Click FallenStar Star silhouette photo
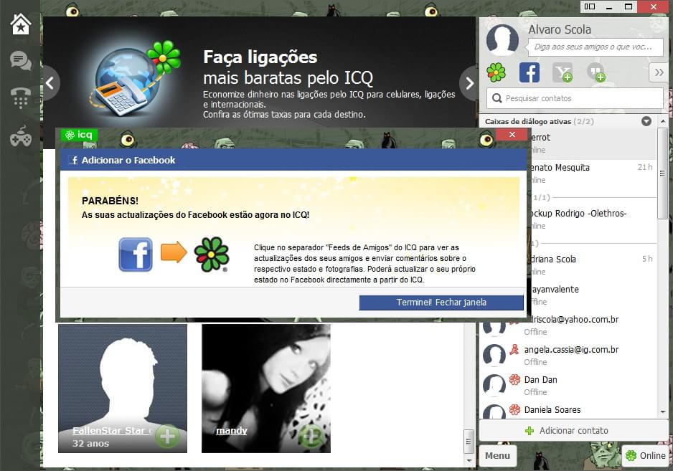The height and width of the screenshot is (471, 673). pos(123,389)
